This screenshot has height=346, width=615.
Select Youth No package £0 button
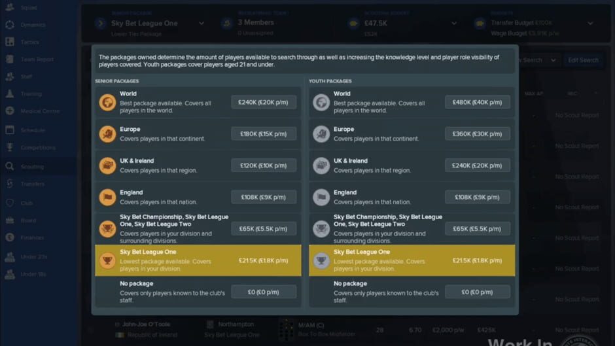point(478,292)
